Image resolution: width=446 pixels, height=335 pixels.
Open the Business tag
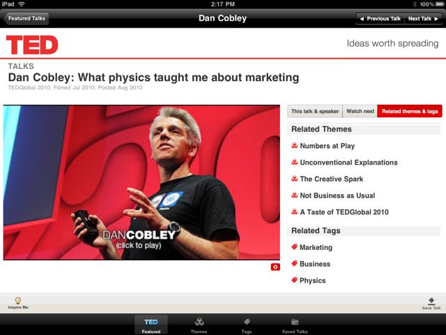pos(315,264)
